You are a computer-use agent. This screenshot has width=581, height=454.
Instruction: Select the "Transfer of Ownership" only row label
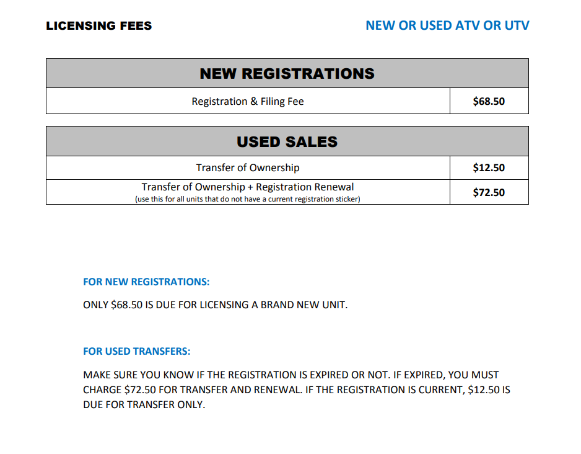[x=247, y=168]
